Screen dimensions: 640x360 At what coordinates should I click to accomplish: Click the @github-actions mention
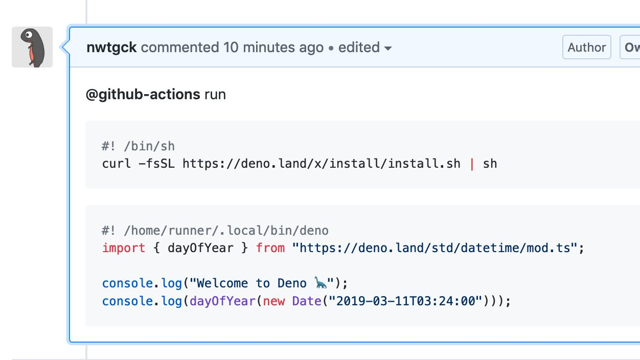(x=143, y=95)
